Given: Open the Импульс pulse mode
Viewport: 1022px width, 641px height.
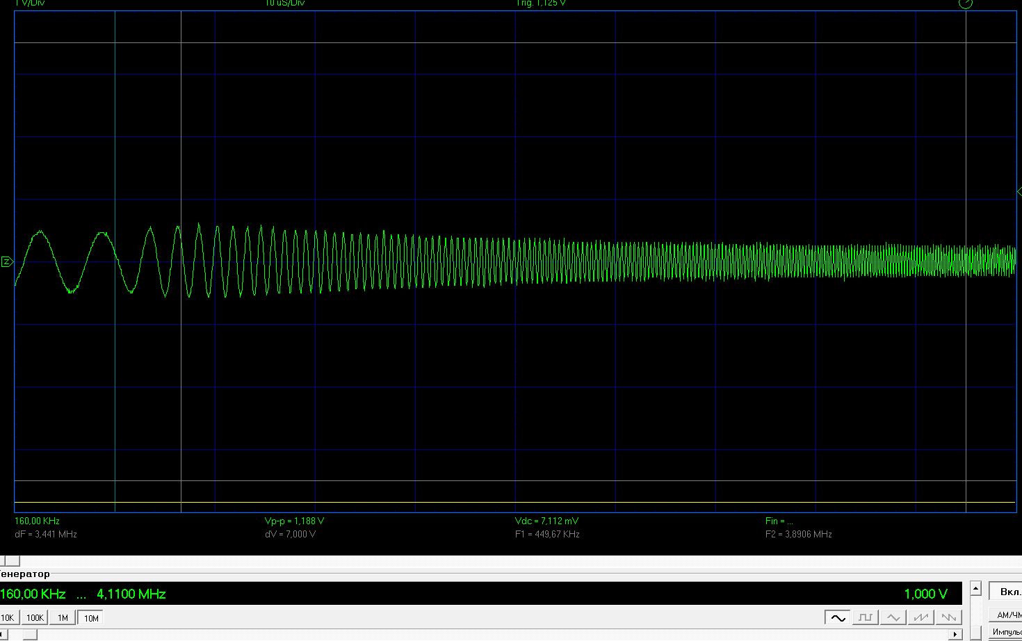Looking at the screenshot, I should pos(1007,632).
